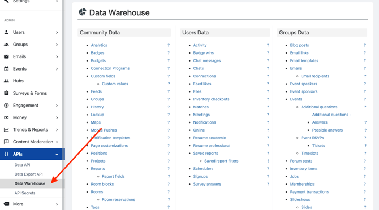Click the help question mark beside Tickets
379x210 pixels.
[x=365, y=146]
